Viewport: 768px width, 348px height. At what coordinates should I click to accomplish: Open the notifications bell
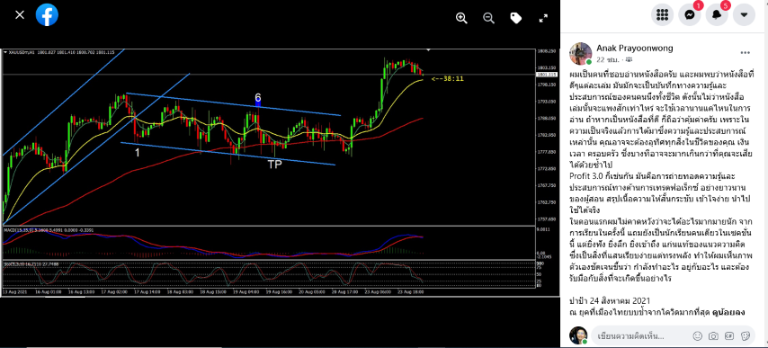(717, 14)
